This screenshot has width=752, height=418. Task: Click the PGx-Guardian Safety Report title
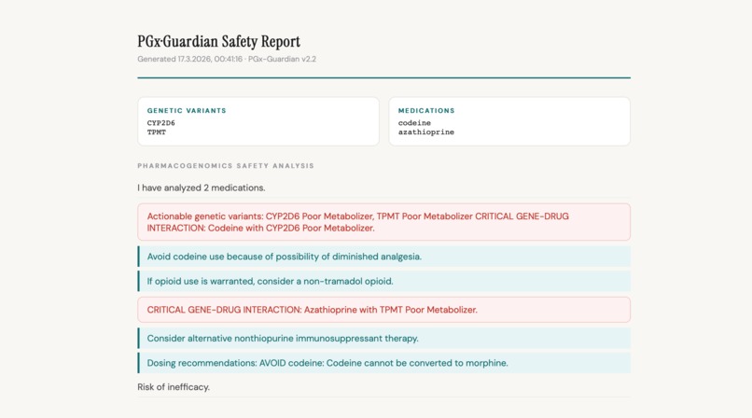tap(218, 42)
